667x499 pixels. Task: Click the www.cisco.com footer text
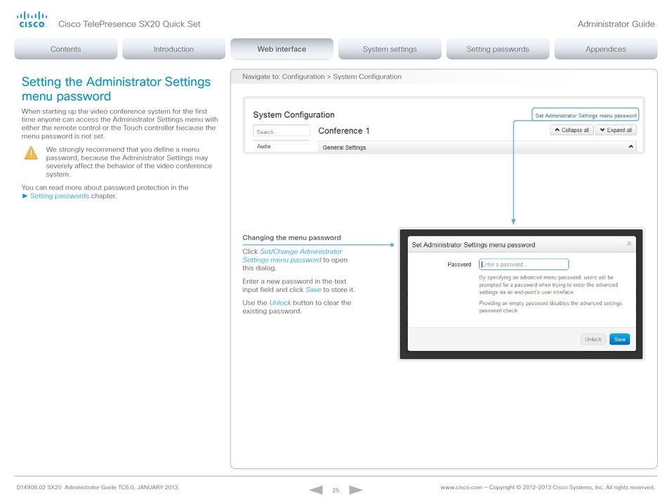pyautogui.click(x=461, y=487)
